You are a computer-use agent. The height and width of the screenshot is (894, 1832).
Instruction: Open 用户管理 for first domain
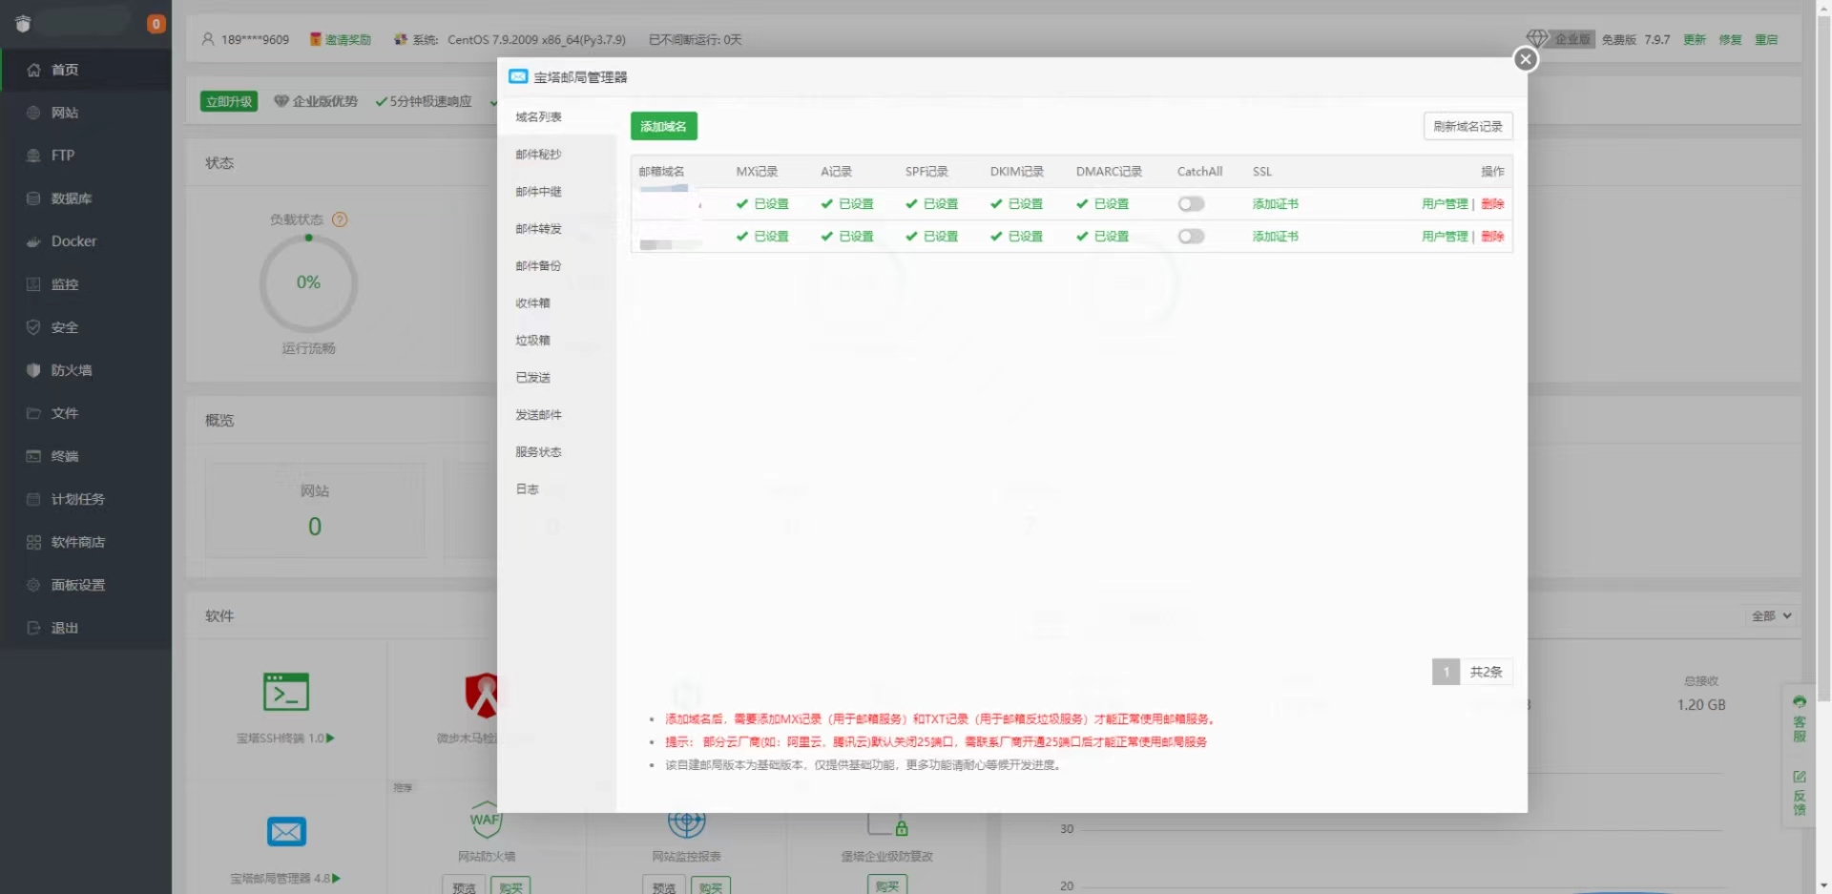pos(1445,204)
